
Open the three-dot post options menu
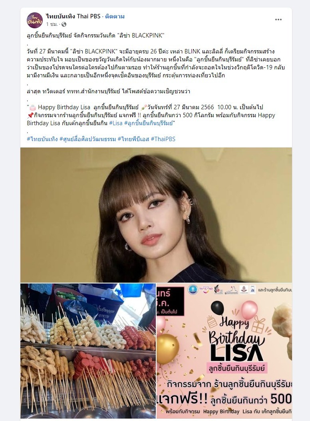tap(278, 20)
